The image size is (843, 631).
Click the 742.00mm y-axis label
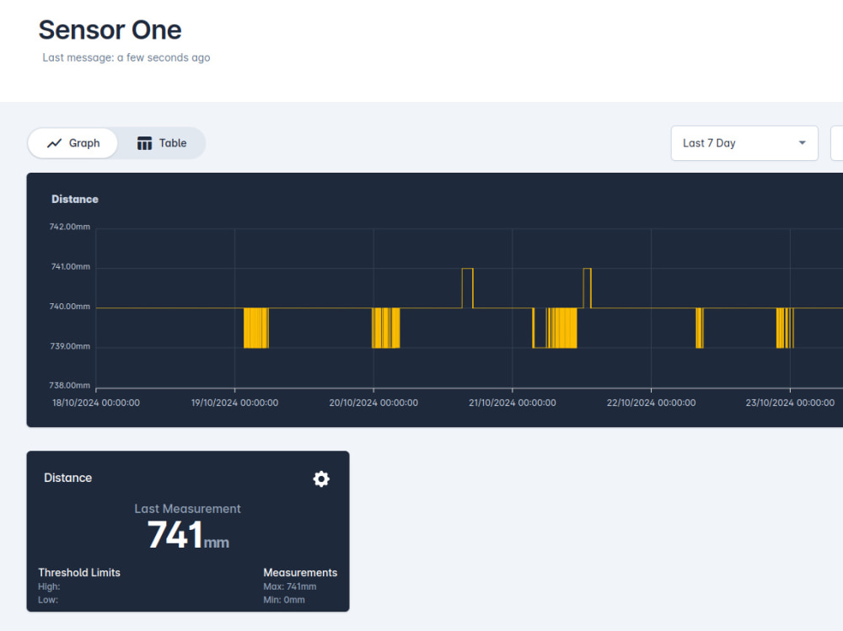70,227
